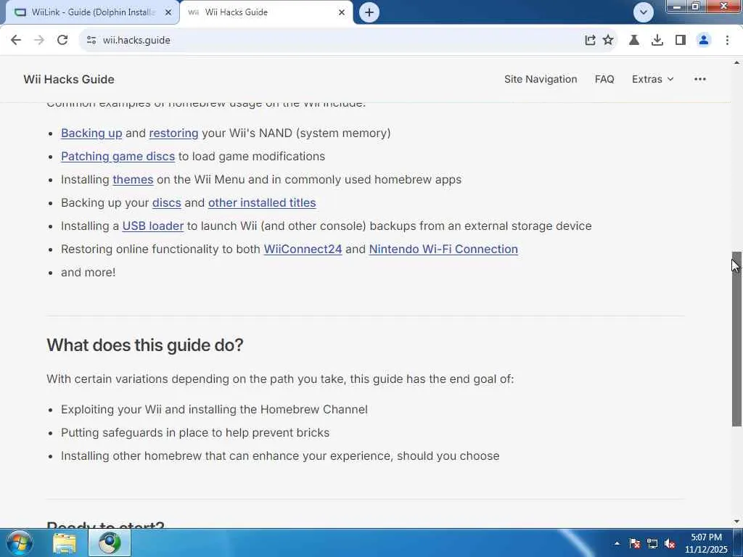Follow the 'Backing up' link
This screenshot has width=743, height=557.
91,133
